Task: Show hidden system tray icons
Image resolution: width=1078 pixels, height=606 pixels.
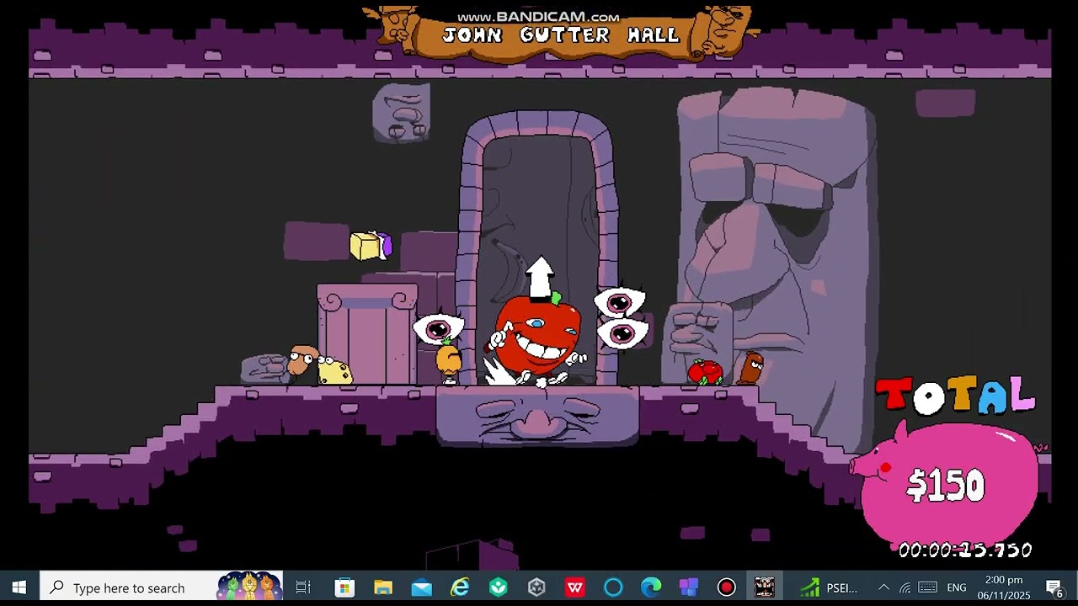Action: pos(883,587)
